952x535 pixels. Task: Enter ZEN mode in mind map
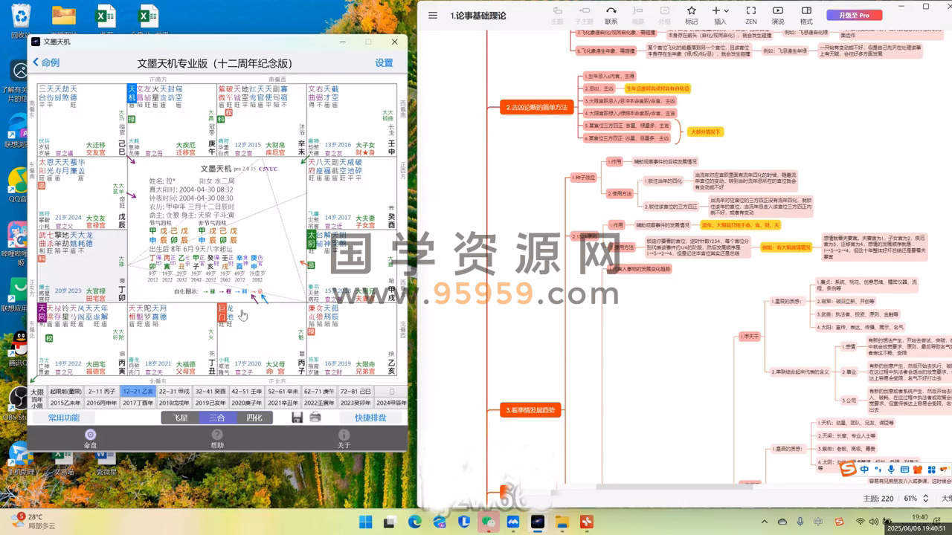tap(750, 15)
